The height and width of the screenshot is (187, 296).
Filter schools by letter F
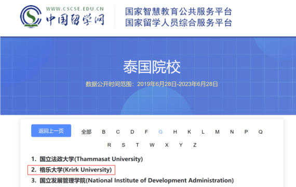146,132
